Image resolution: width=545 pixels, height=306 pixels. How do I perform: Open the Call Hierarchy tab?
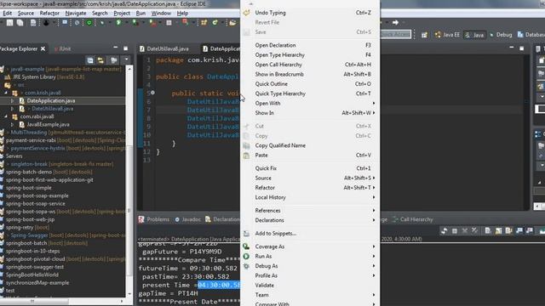coord(412,219)
